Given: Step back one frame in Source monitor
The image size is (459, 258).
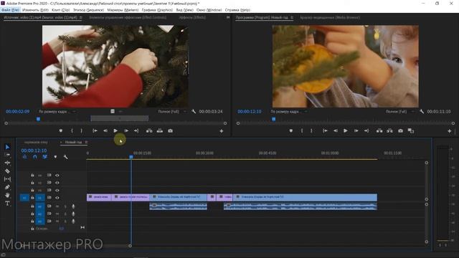Looking at the screenshot, I should coord(105,130).
